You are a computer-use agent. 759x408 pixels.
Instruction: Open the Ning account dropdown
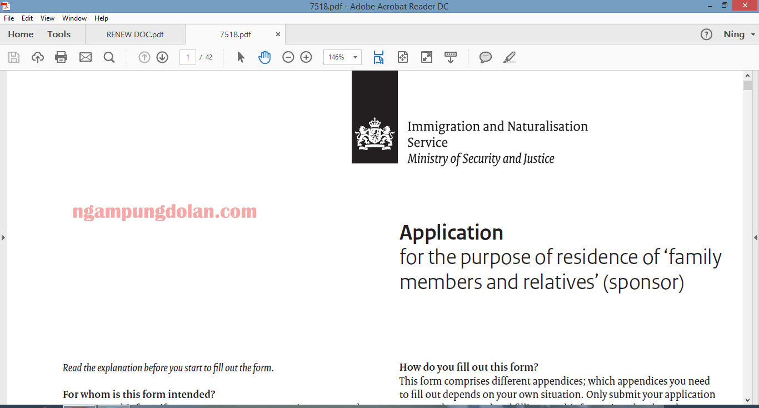[740, 34]
